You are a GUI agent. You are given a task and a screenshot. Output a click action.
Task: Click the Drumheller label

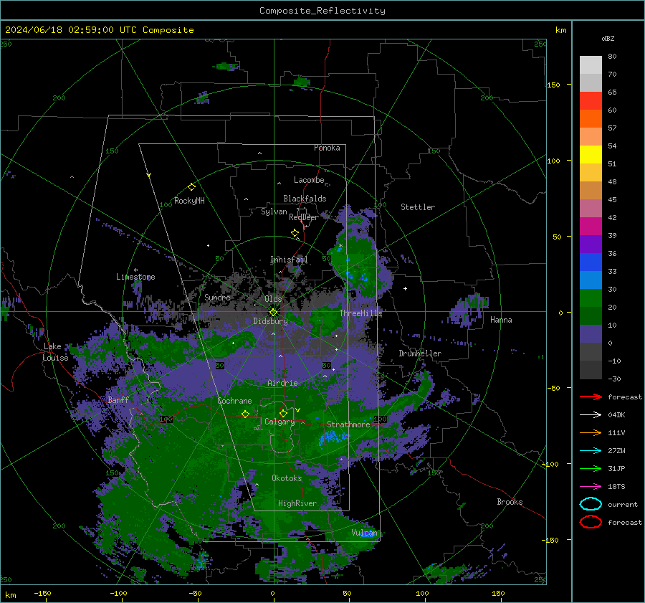(x=420, y=353)
